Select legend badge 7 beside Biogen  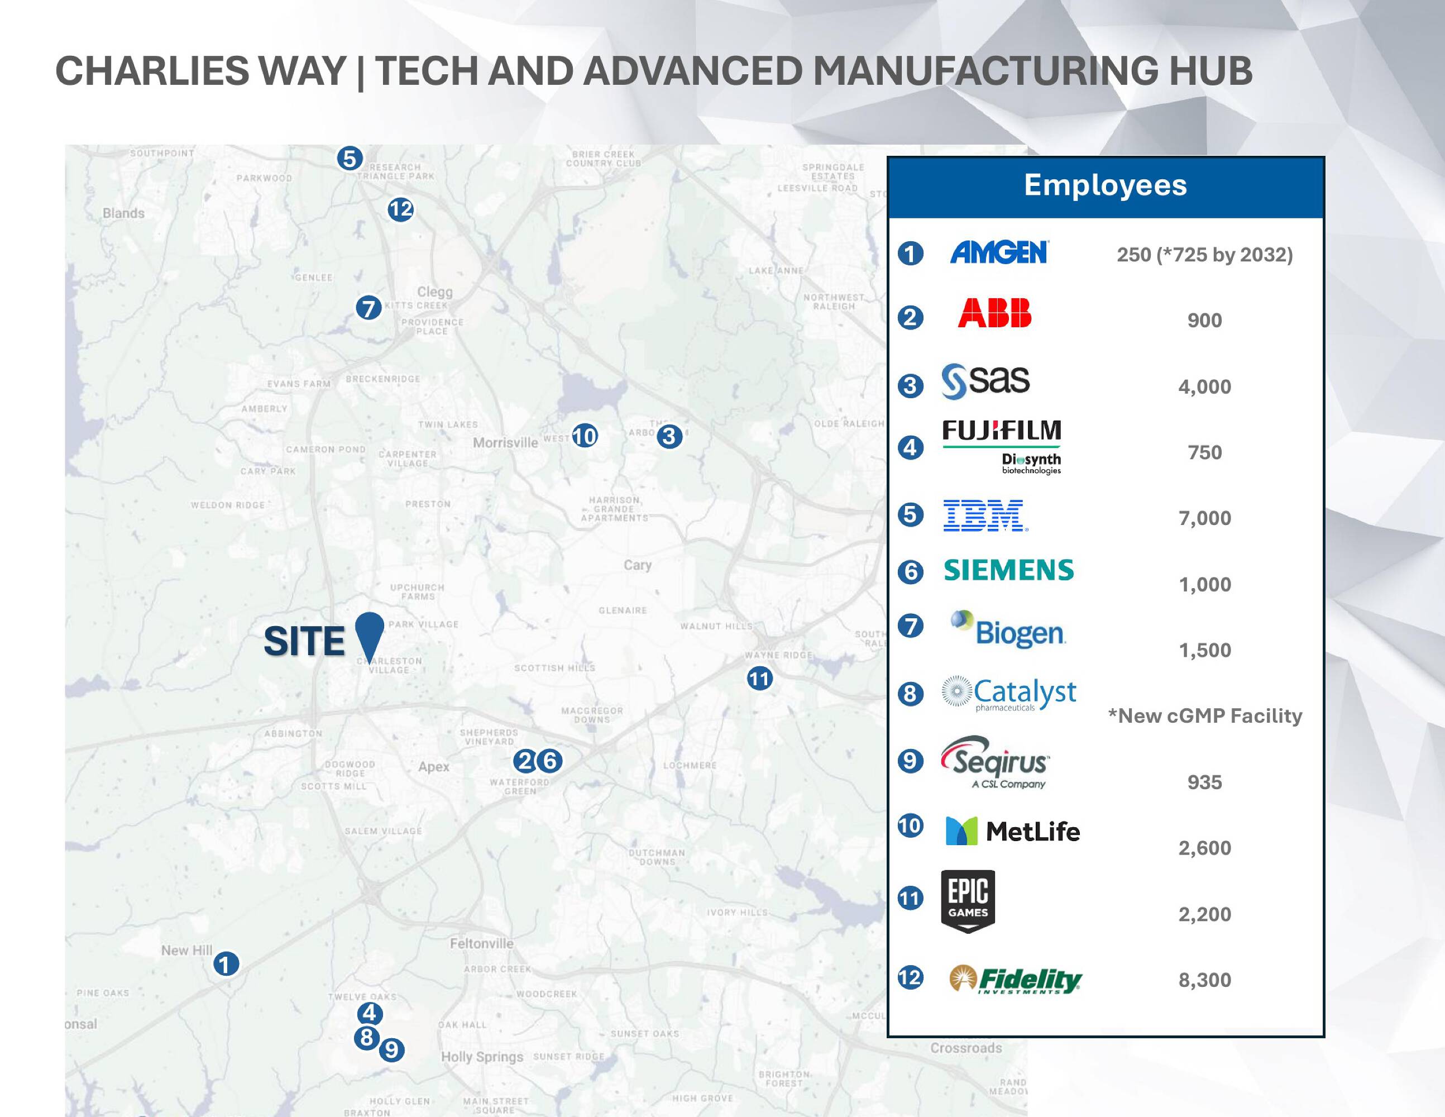[x=911, y=626]
